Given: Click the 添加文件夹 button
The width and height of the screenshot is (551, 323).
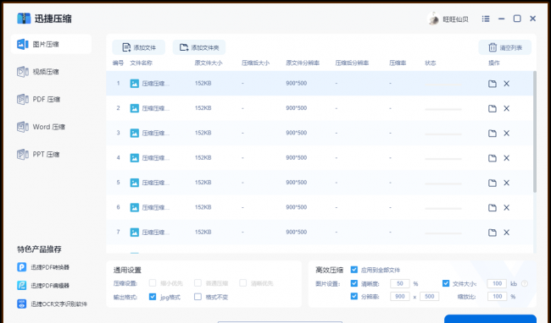Looking at the screenshot, I should pyautogui.click(x=199, y=47).
